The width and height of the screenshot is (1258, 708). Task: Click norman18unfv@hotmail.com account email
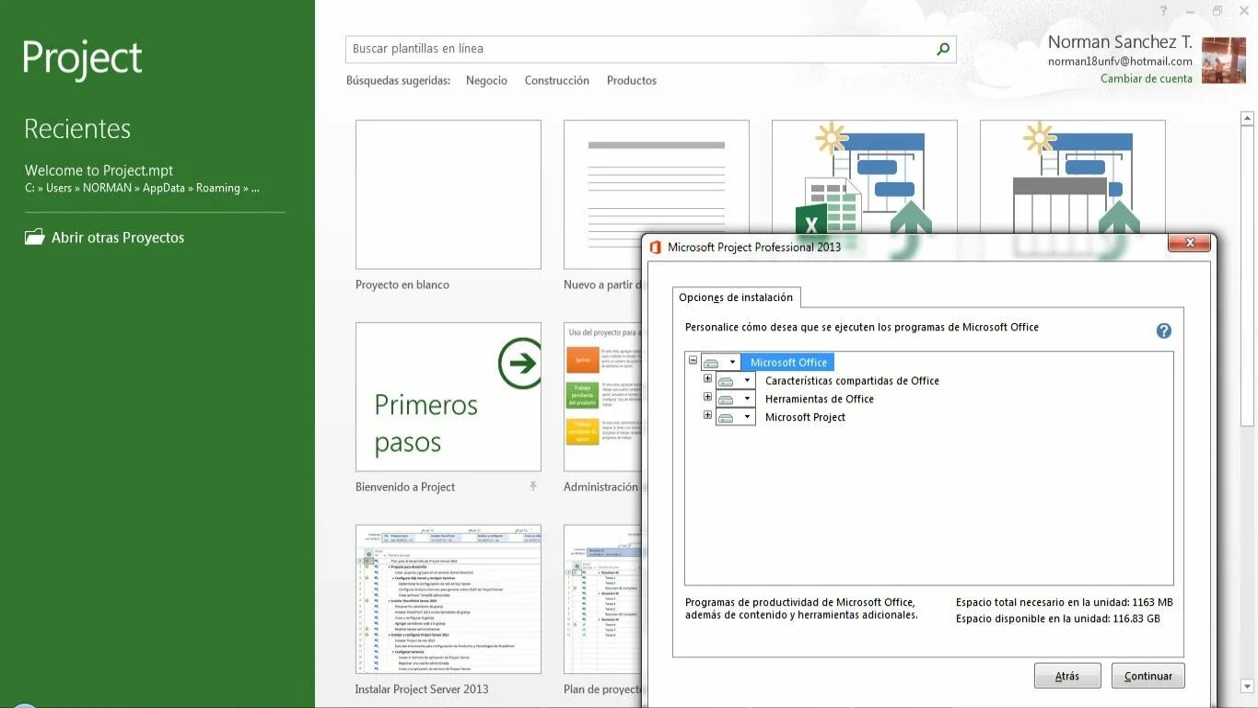1120,61
